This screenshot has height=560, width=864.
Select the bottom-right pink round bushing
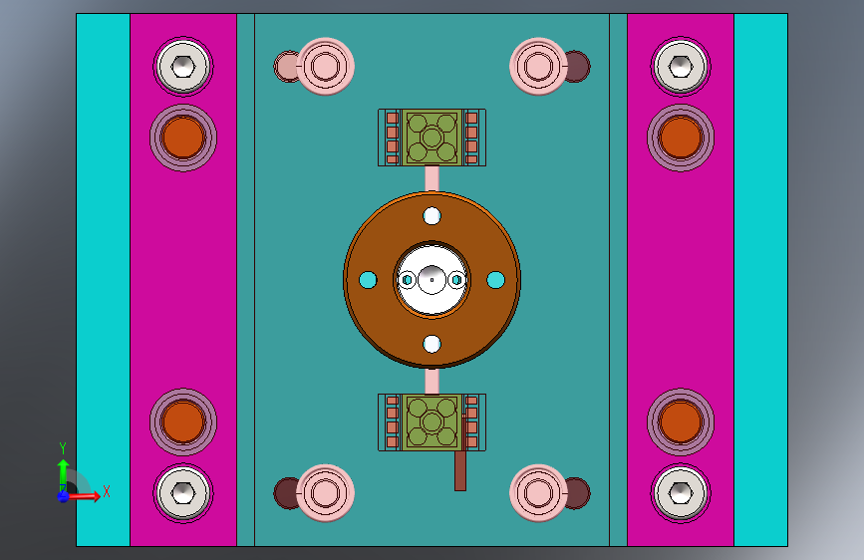pos(538,493)
